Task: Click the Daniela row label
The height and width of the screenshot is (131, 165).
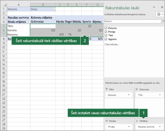Action: [x=19, y=30]
